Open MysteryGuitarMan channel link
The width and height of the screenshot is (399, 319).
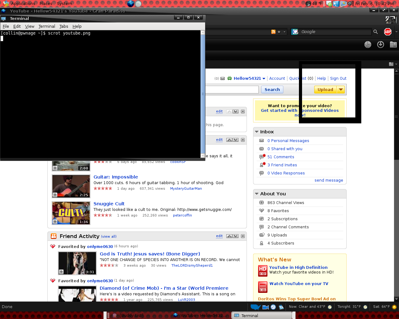186,189
